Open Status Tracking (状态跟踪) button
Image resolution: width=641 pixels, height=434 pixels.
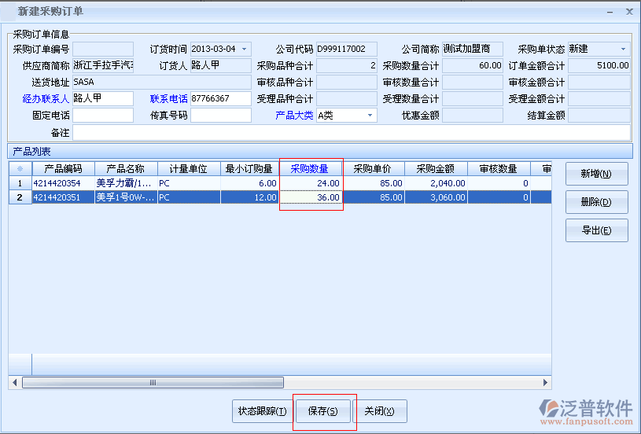[261, 411]
